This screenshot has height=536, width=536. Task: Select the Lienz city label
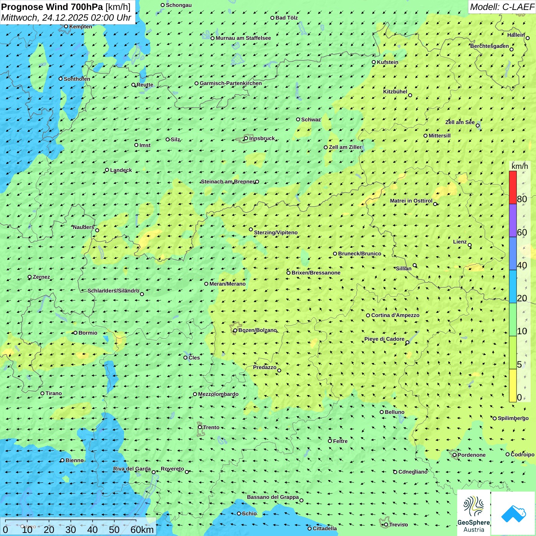[460, 242]
